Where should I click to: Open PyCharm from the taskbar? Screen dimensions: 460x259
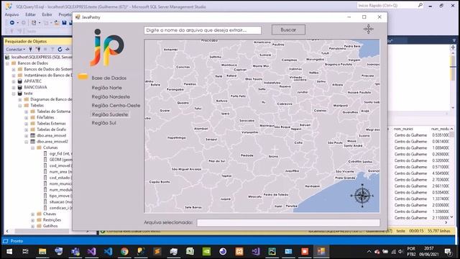point(272,252)
